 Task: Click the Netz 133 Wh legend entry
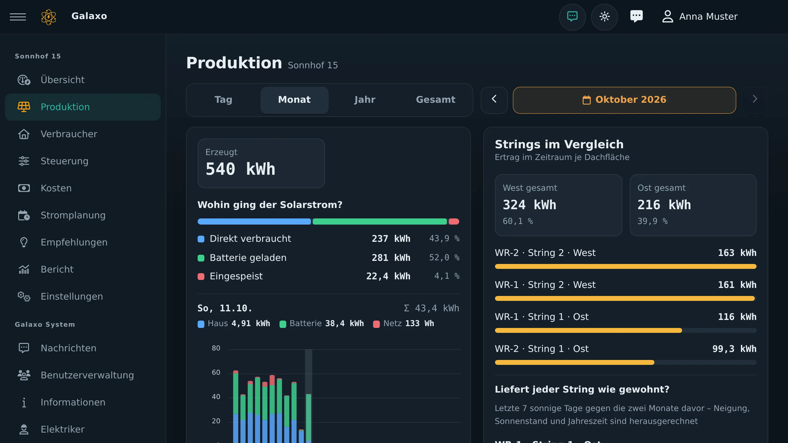(x=404, y=324)
